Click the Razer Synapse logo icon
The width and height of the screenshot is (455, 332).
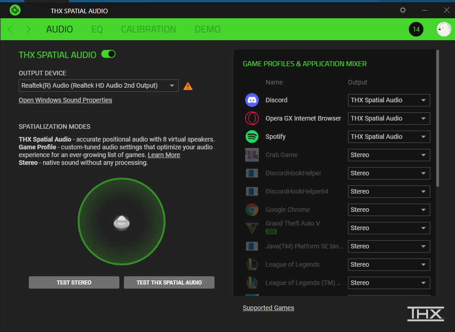click(x=15, y=10)
